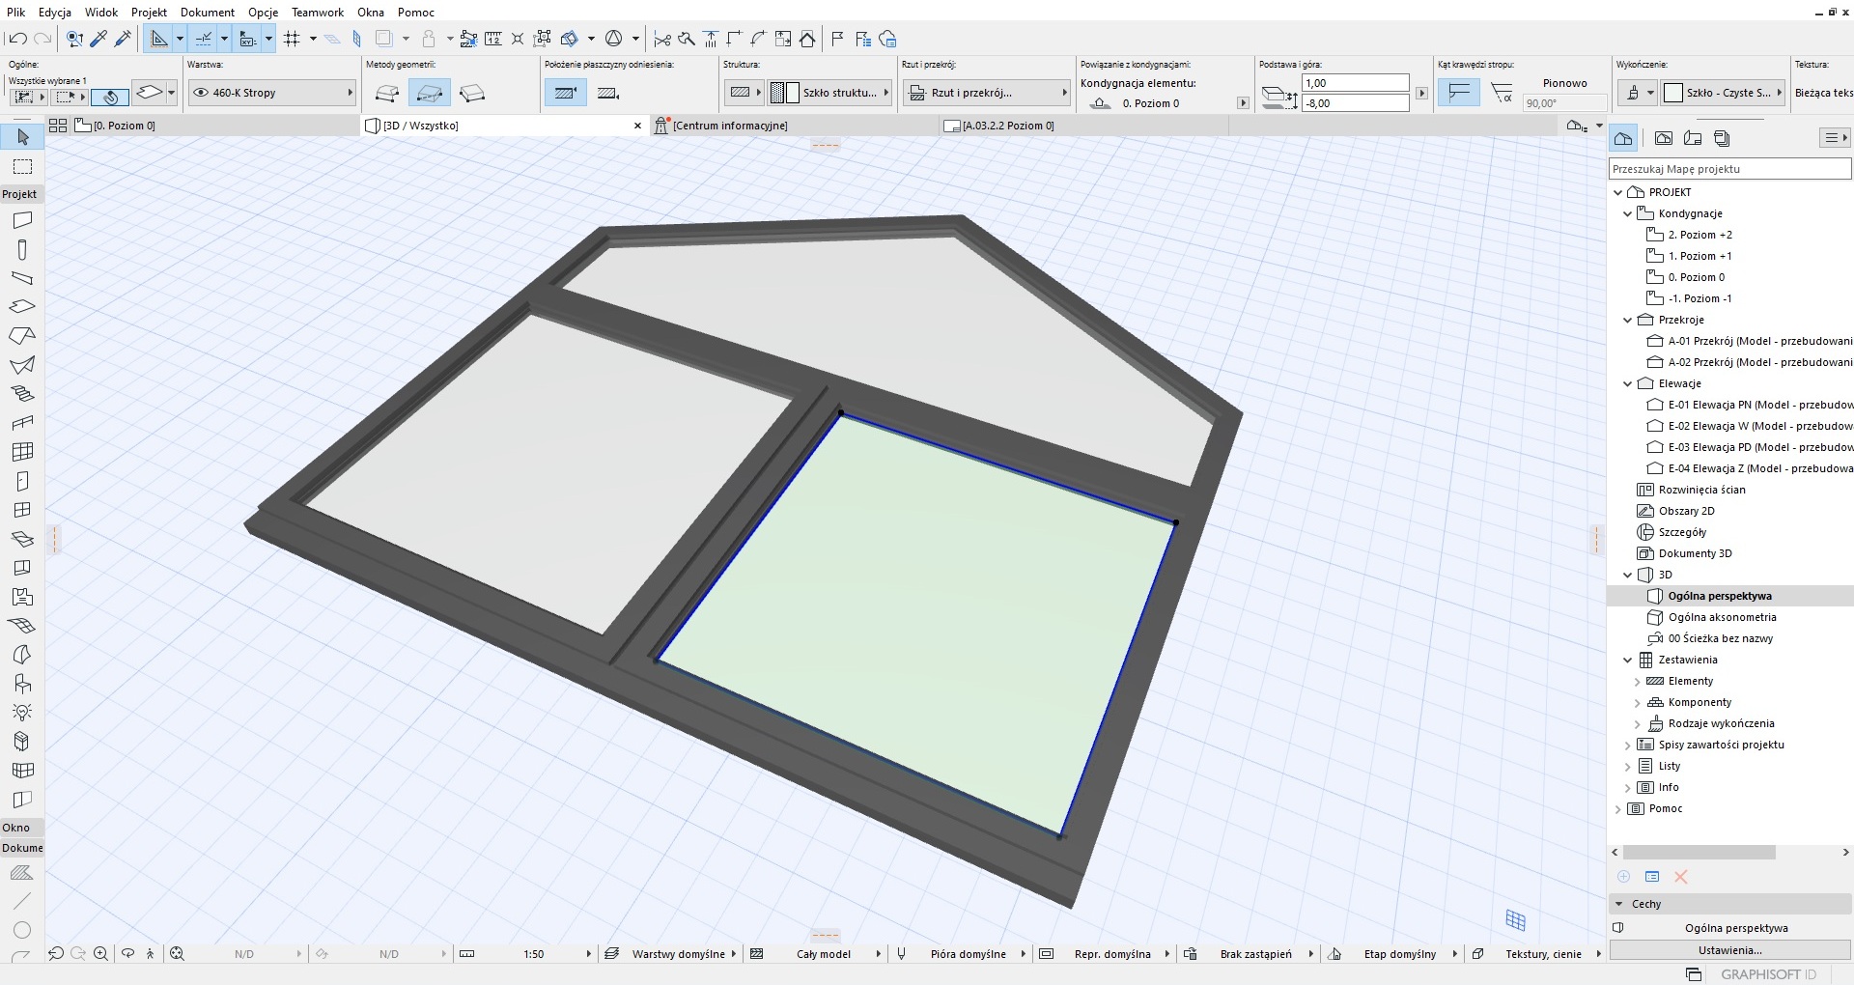This screenshot has height=985, width=1854.
Task: Click the Przeszukaj Mapę projektu search field
Action: (1729, 169)
